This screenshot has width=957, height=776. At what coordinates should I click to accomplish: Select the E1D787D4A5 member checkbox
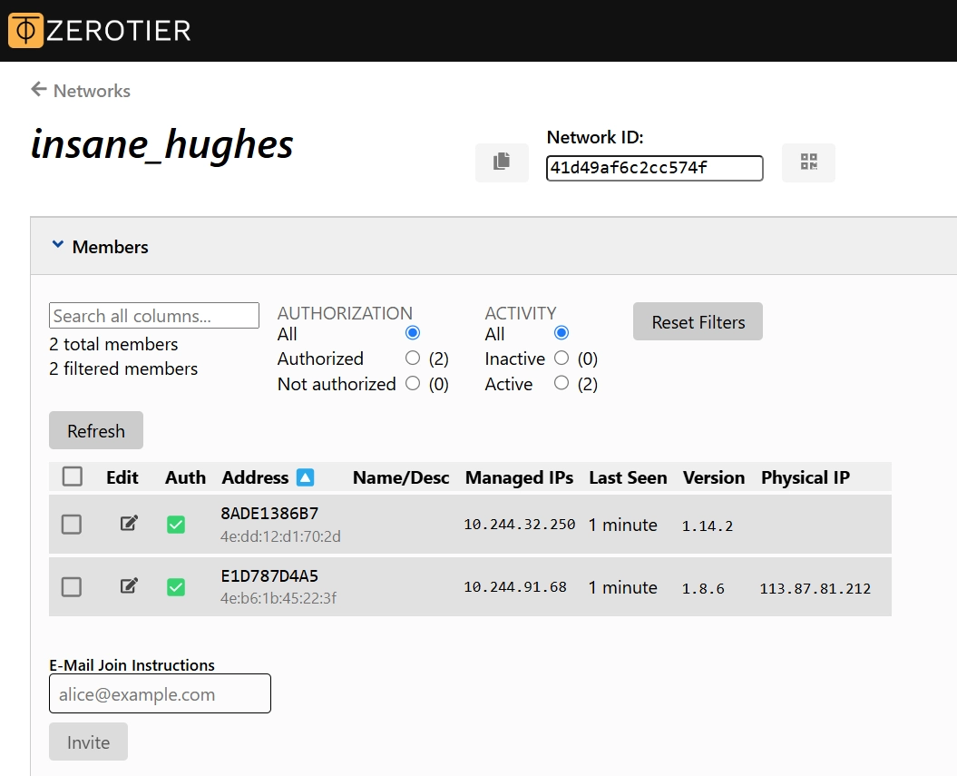[72, 587]
